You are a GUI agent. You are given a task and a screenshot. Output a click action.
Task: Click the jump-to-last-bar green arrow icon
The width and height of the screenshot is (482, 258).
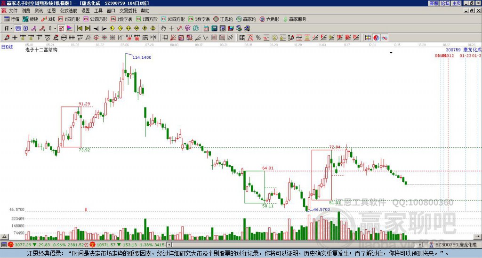88,29
